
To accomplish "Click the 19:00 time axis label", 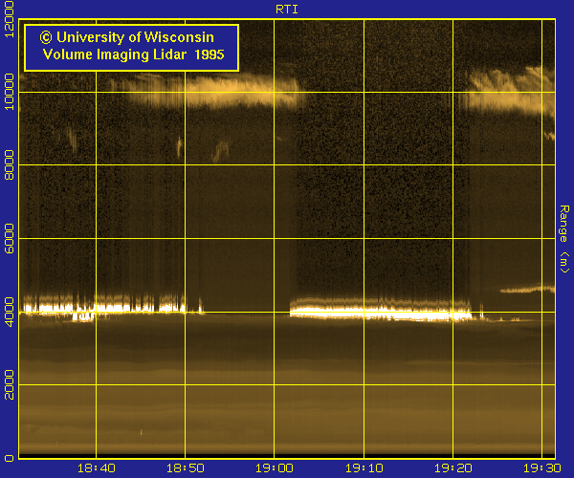I will pyautogui.click(x=275, y=468).
